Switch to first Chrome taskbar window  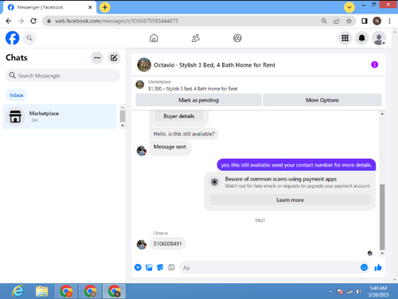coord(66,291)
